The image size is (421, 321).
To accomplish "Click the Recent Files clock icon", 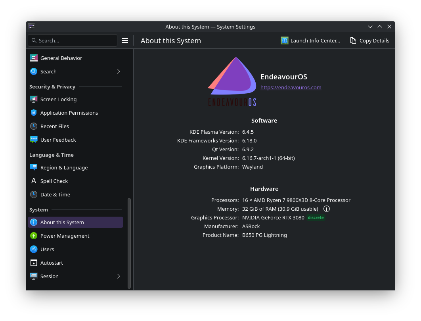I will pos(34,126).
